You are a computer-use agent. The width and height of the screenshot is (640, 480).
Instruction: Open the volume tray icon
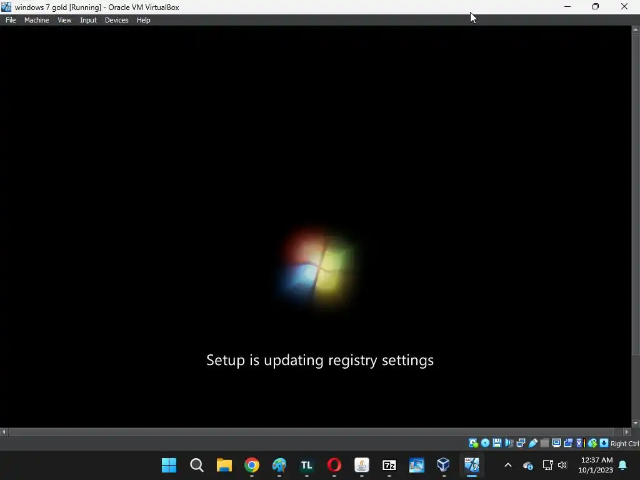pyautogui.click(x=562, y=465)
